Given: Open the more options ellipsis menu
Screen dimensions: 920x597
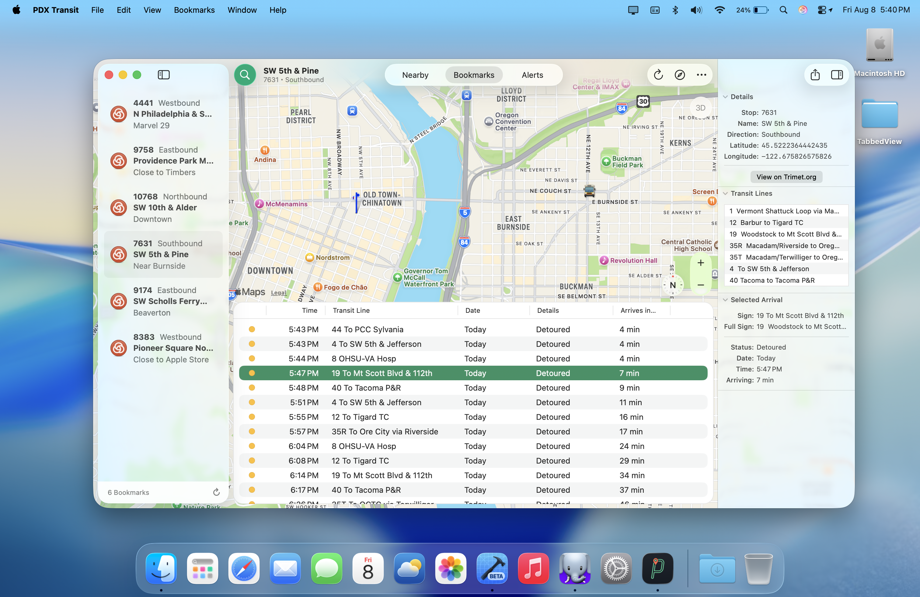Looking at the screenshot, I should pyautogui.click(x=701, y=74).
